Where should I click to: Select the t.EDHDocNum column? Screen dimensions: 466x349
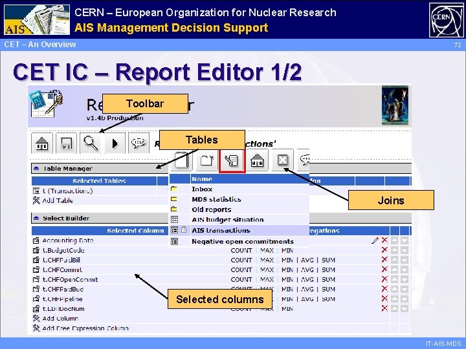(63, 309)
